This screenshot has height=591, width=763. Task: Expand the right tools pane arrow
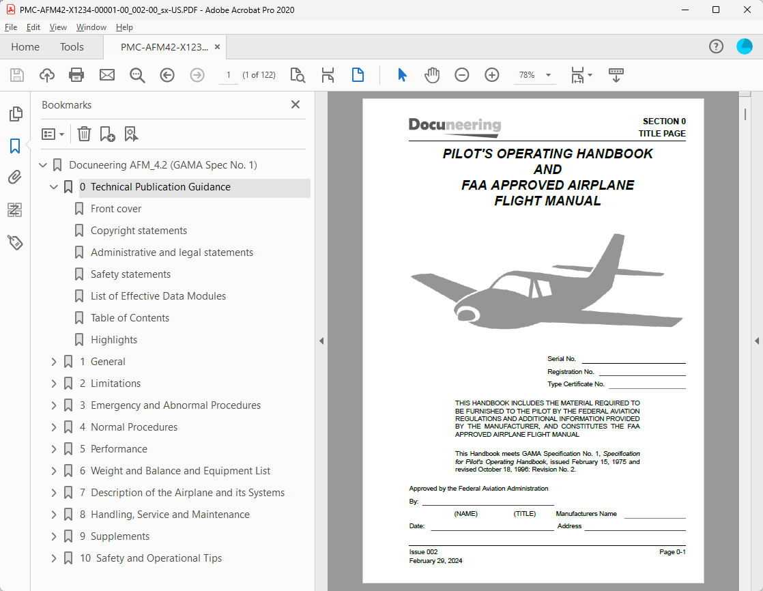coord(757,341)
